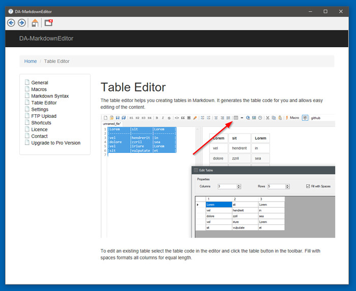Click the Columns number field in Edit Table
The width and height of the screenshot is (356, 291).
pyautogui.click(x=227, y=186)
